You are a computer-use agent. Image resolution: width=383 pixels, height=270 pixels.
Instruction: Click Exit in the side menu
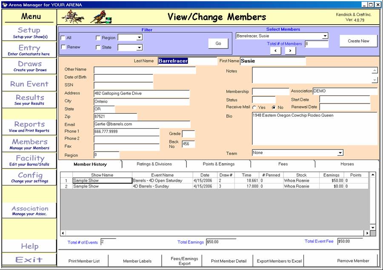tap(29, 259)
